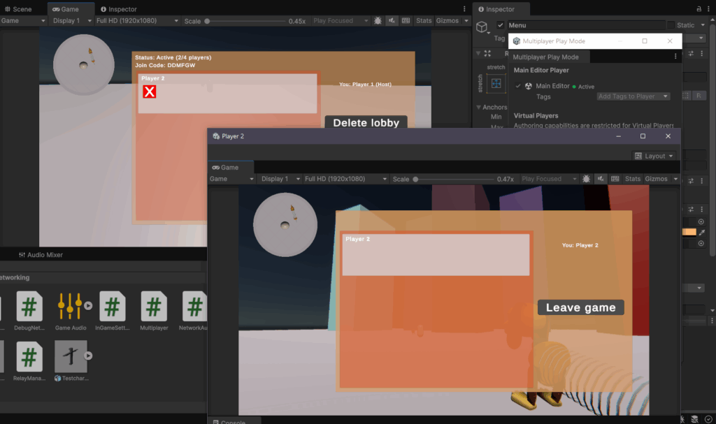Image resolution: width=716 pixels, height=424 pixels.
Task: Toggle mute audio in main Game view
Action: (392, 21)
